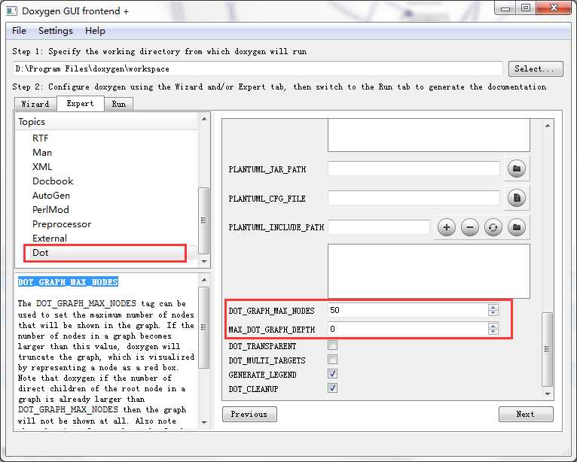Uncheck DOT_CLEANUP option
The width and height of the screenshot is (577, 462).
[x=332, y=388]
